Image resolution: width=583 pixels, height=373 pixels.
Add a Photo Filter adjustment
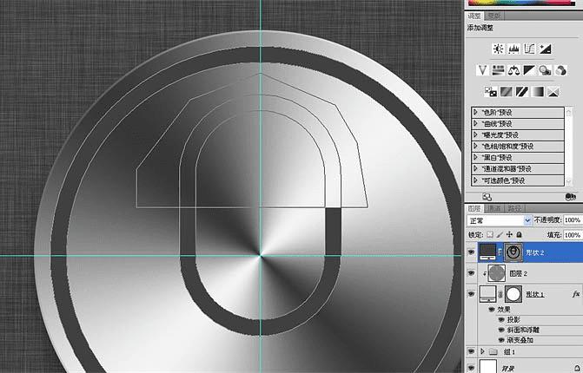pyautogui.click(x=545, y=70)
